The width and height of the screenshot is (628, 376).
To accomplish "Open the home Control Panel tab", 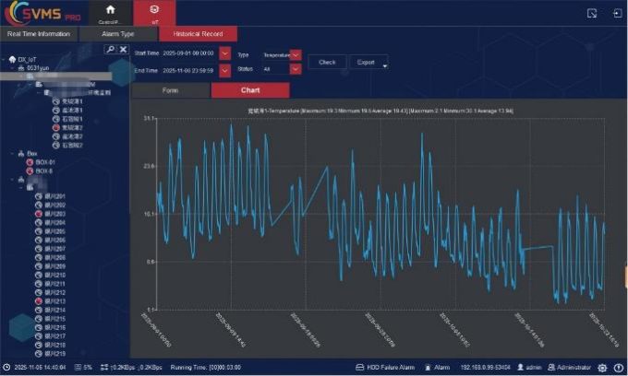I will (x=111, y=13).
